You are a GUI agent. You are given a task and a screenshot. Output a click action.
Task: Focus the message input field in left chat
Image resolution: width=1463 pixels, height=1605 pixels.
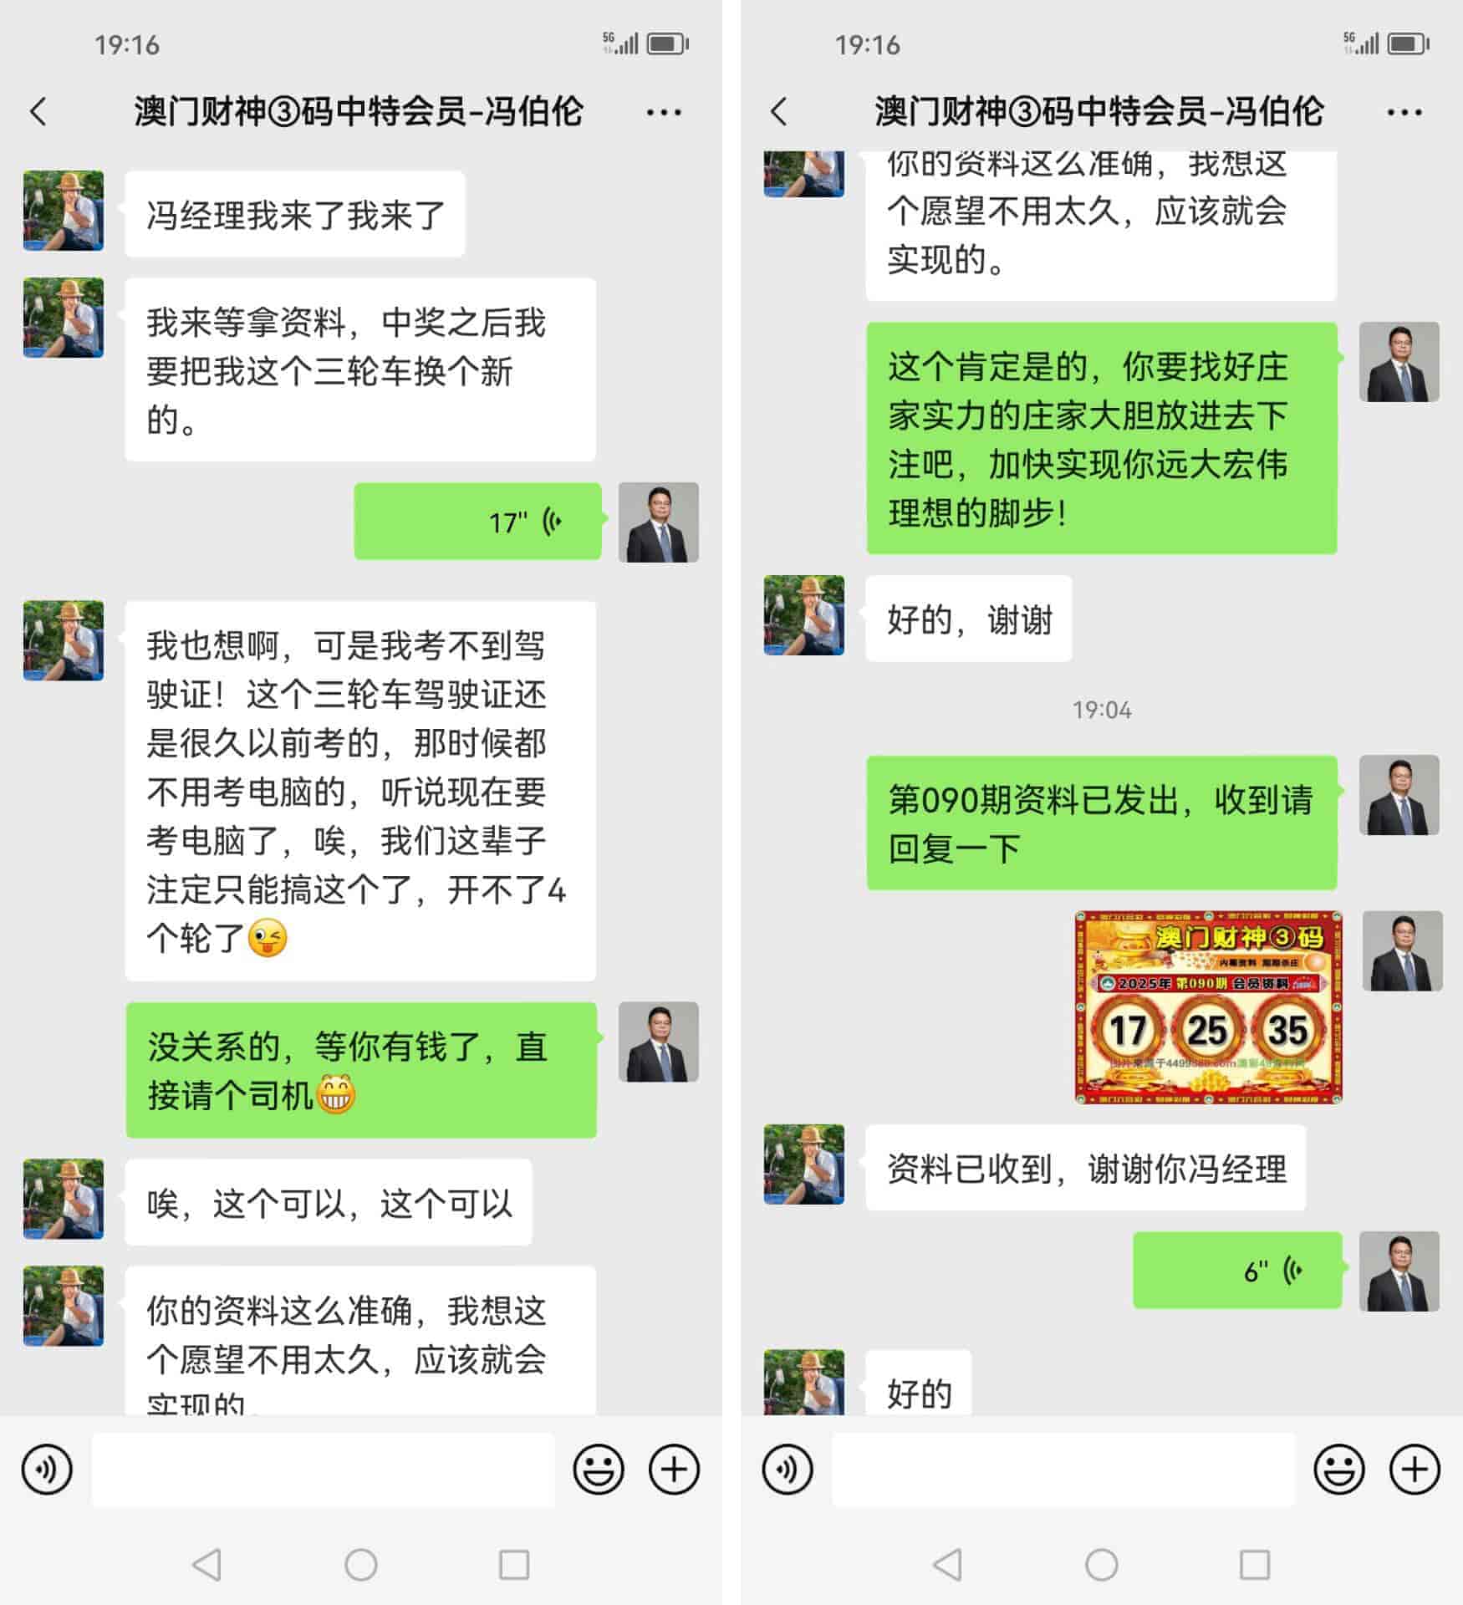[323, 1470]
